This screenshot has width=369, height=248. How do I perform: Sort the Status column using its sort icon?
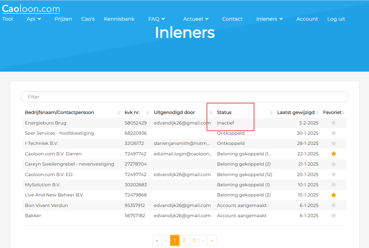point(271,112)
